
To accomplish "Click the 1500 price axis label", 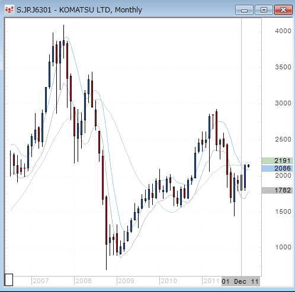I will (283, 211).
